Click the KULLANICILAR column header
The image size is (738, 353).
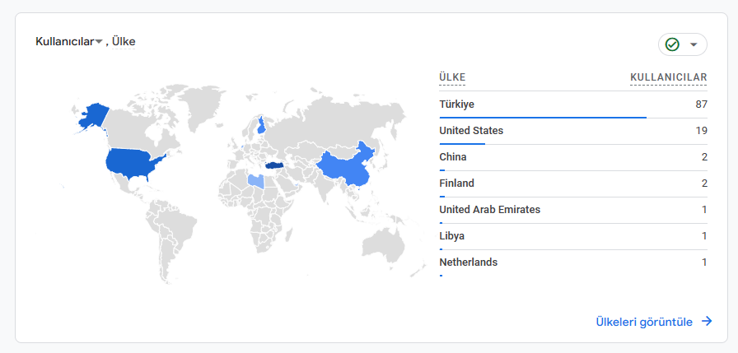[x=668, y=77]
